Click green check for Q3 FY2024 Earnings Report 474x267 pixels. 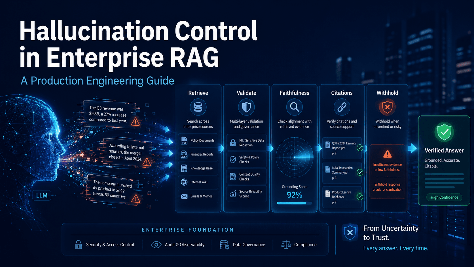tap(360, 148)
